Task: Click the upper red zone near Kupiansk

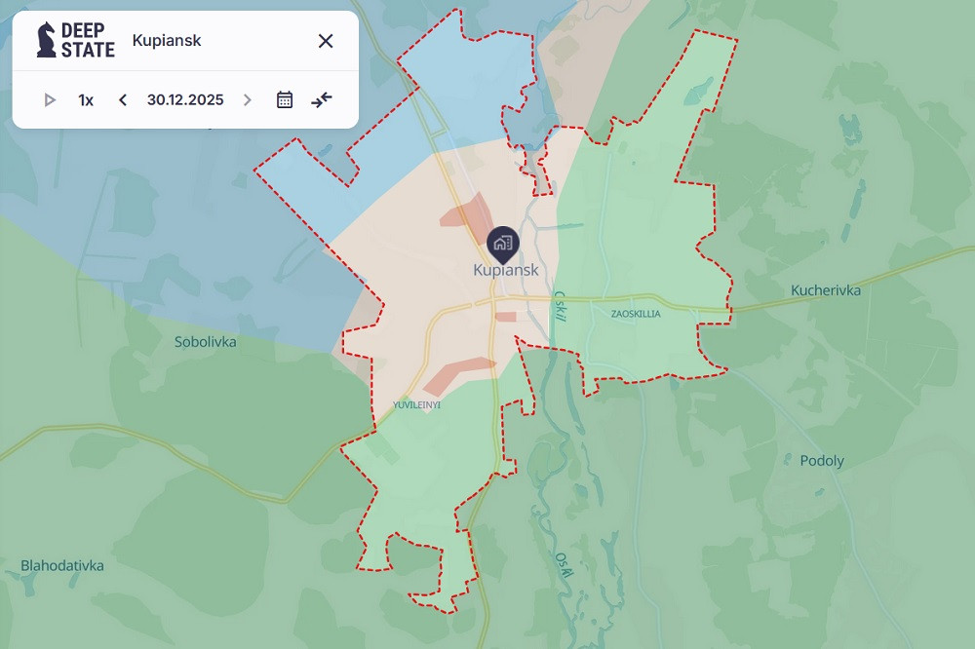Action: pyautogui.click(x=467, y=211)
